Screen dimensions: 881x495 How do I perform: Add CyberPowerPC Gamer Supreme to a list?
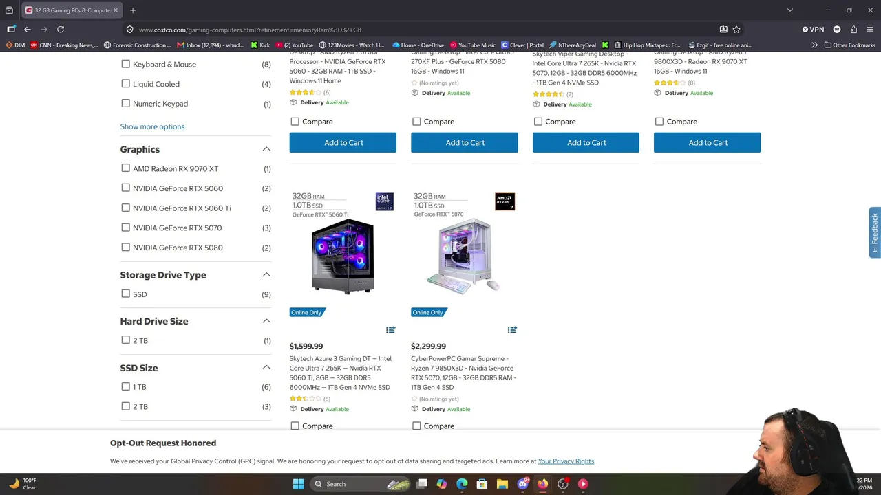(x=512, y=330)
